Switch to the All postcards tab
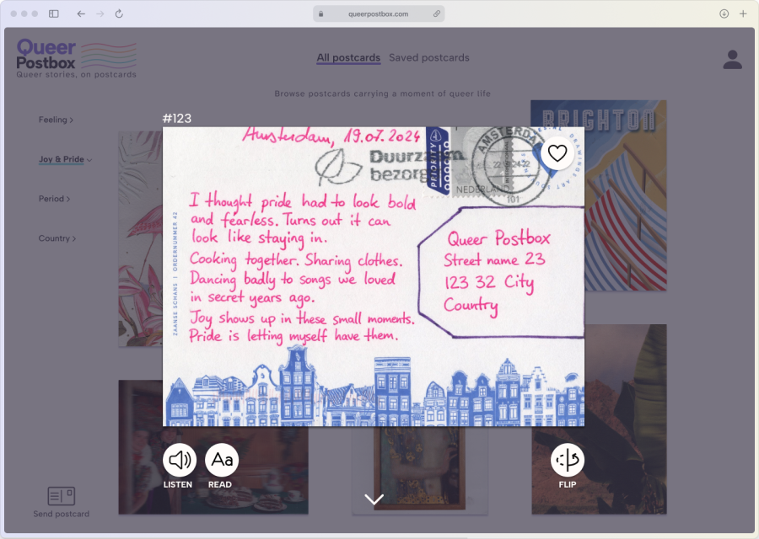The height and width of the screenshot is (539, 759). tap(348, 57)
